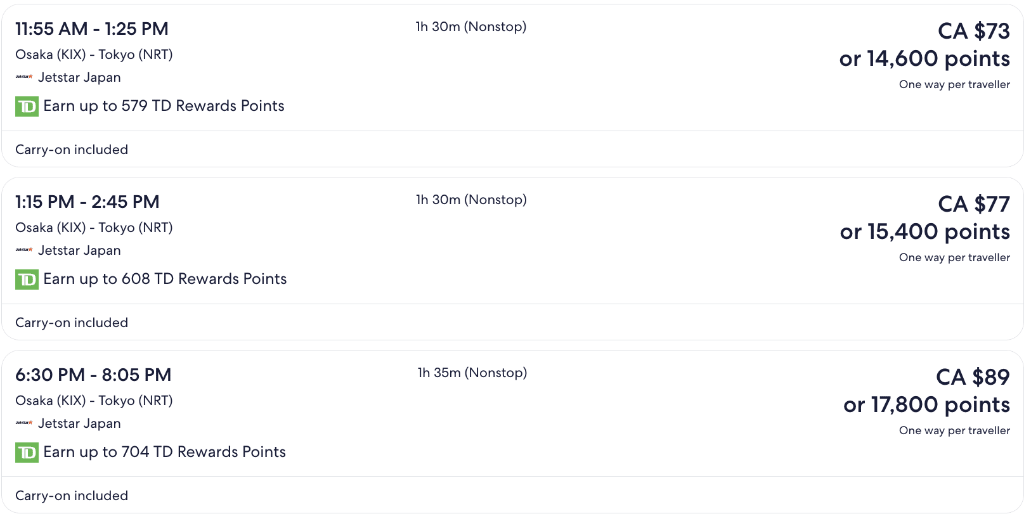Click the CA $77 price

click(x=973, y=204)
